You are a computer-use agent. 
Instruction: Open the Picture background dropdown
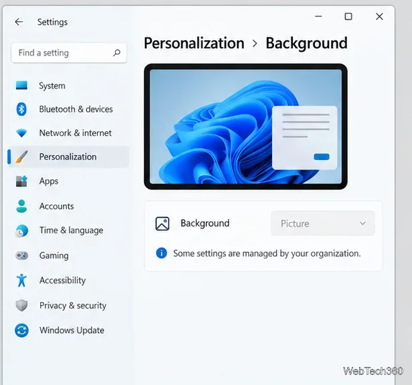pos(323,223)
